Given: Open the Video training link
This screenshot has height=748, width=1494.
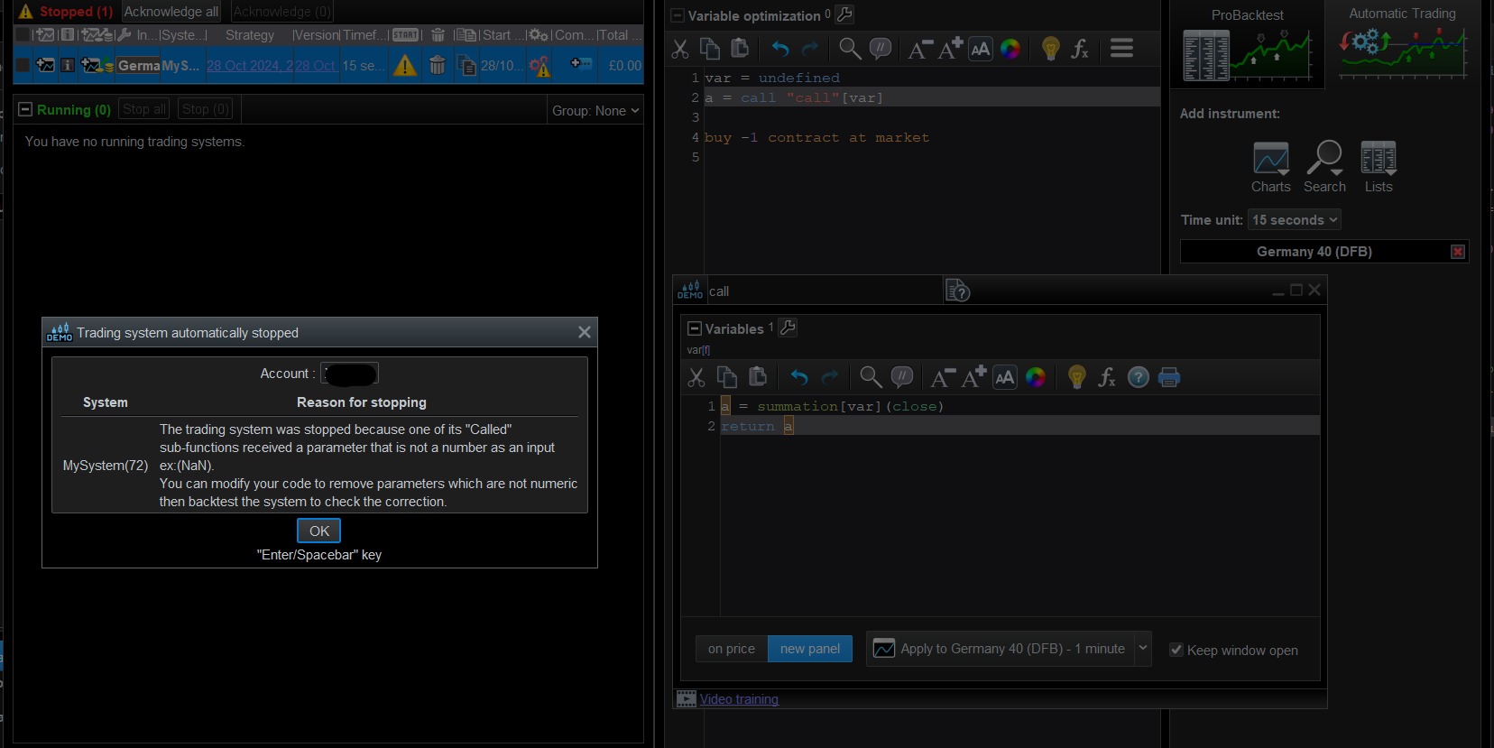Looking at the screenshot, I should 739,699.
